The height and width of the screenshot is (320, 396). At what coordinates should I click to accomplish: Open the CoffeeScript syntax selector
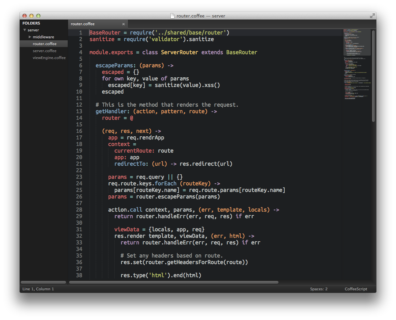point(356,289)
